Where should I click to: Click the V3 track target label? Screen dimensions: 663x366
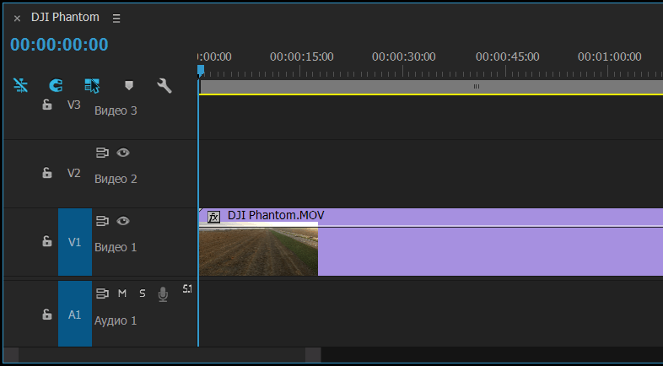(x=74, y=105)
